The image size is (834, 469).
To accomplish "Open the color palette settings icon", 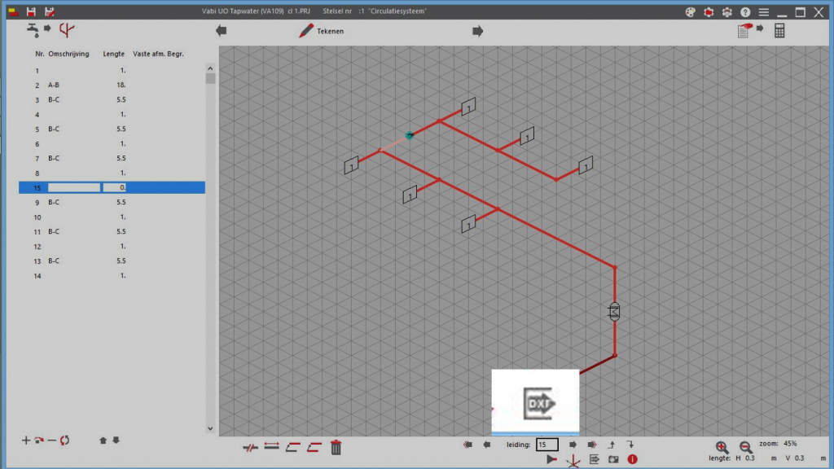I will [691, 11].
